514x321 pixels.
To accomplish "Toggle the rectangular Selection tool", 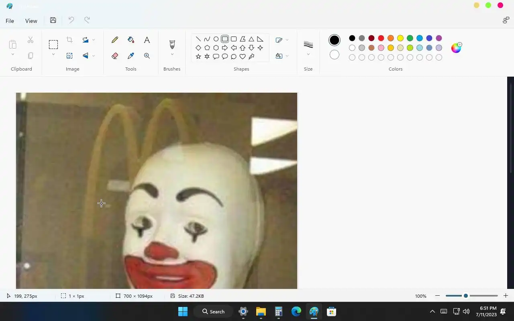I will pos(53,44).
